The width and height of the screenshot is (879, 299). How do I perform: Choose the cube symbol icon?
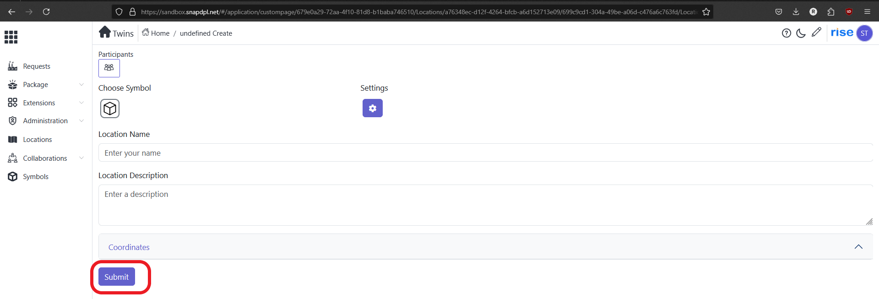click(110, 109)
